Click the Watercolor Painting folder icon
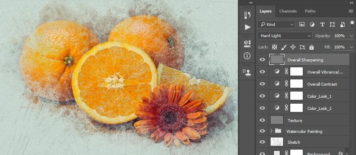 [278, 131]
